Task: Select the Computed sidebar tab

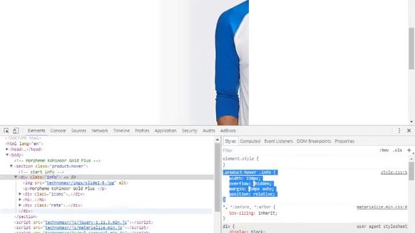Action: [250, 141]
